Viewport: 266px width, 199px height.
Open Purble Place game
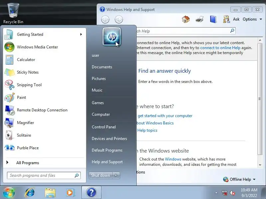click(x=45, y=148)
